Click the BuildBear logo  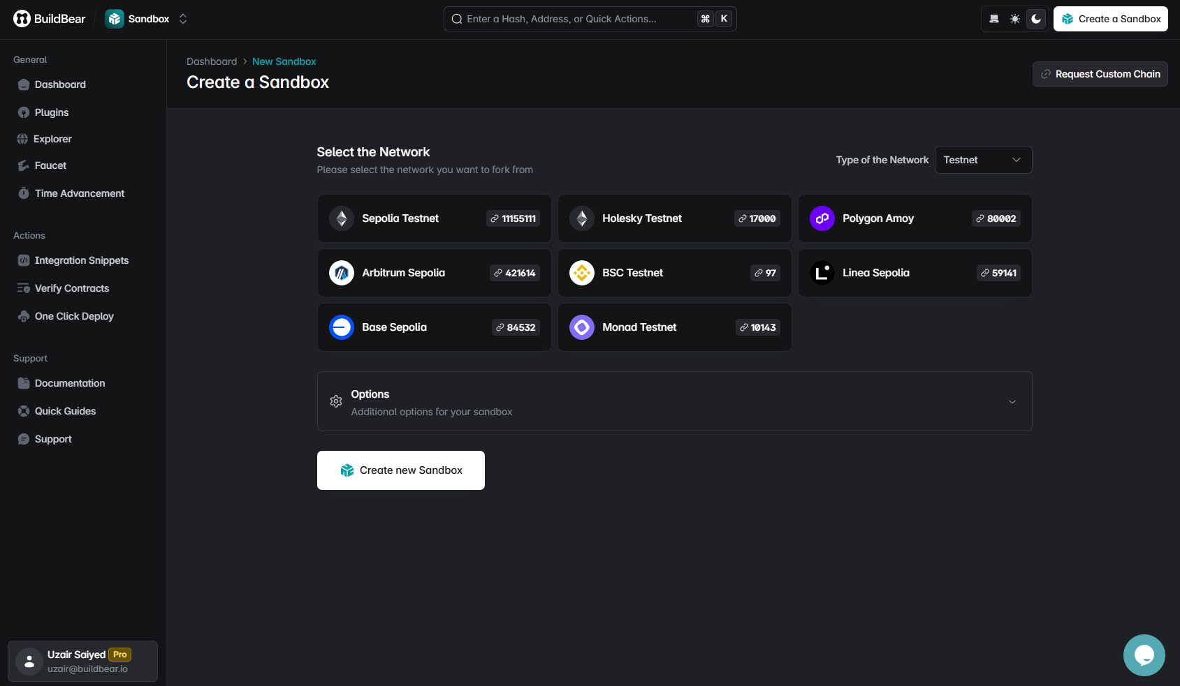(49, 19)
